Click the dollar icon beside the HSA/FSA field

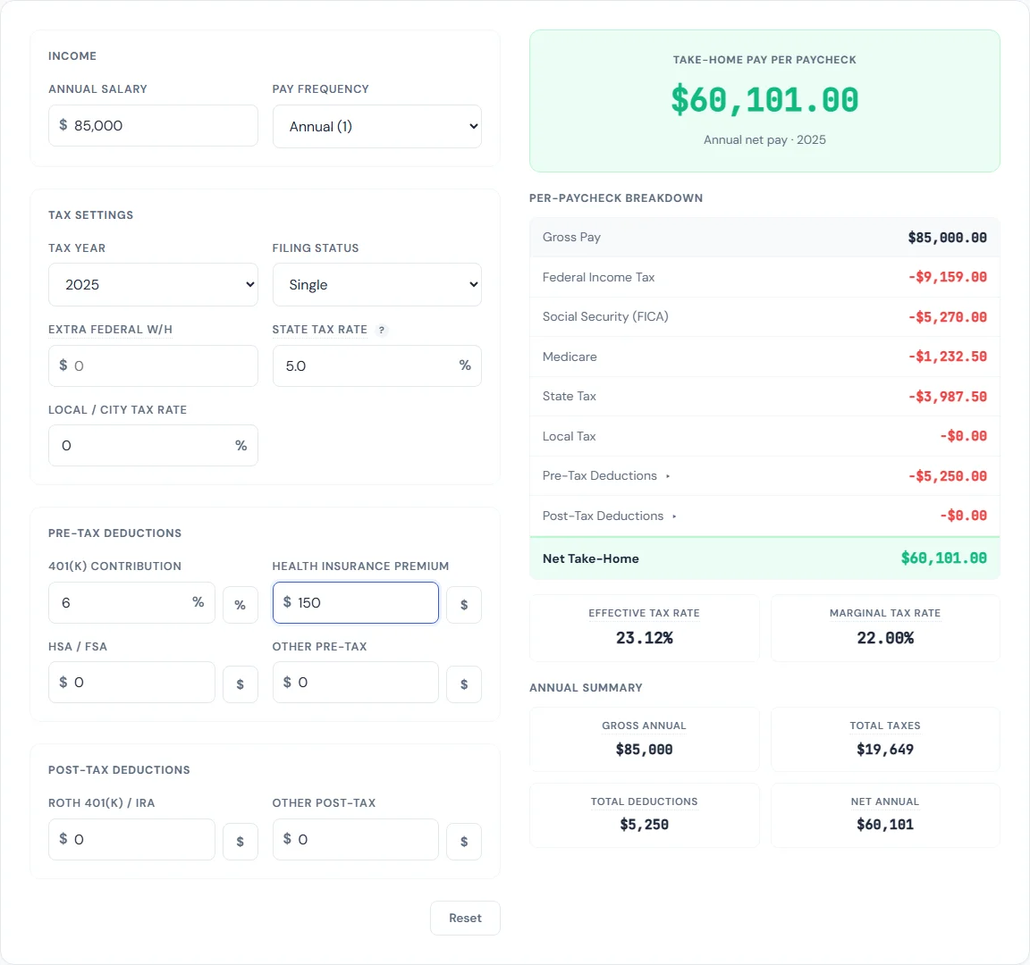[241, 684]
